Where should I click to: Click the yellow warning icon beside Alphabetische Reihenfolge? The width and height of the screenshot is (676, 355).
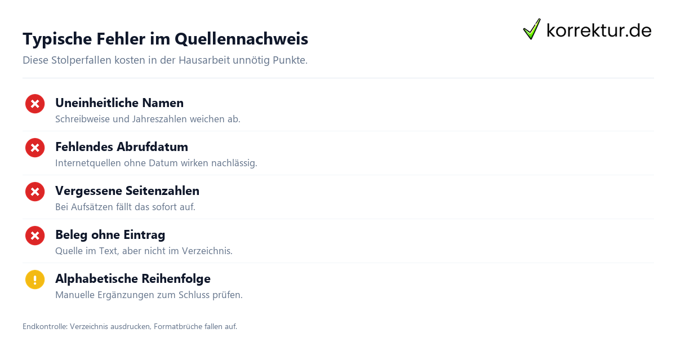35,279
